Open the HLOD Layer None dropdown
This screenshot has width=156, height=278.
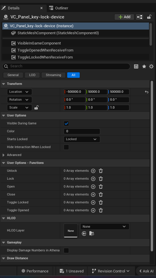[105, 226]
